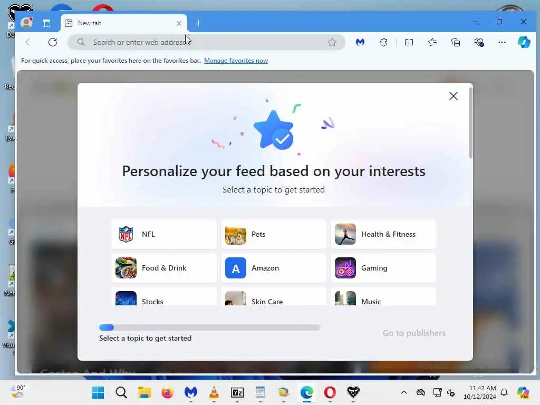This screenshot has height=405, width=540.
Task: Open Opera browser from taskbar
Action: pos(330,392)
